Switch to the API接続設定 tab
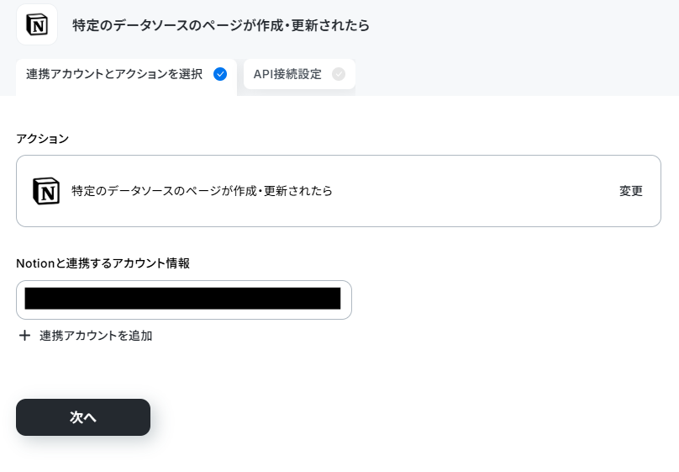The width and height of the screenshot is (679, 472). click(x=299, y=74)
